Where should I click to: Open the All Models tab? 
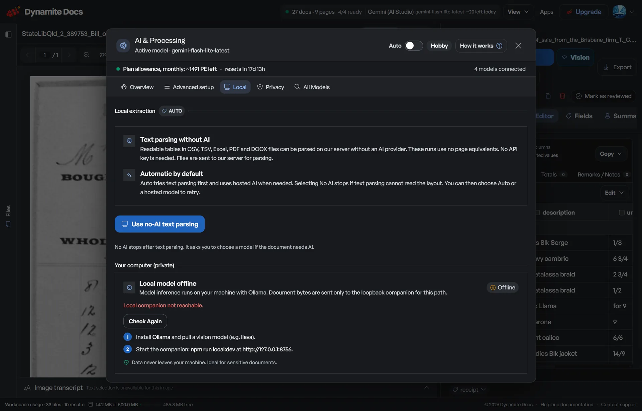click(x=312, y=87)
